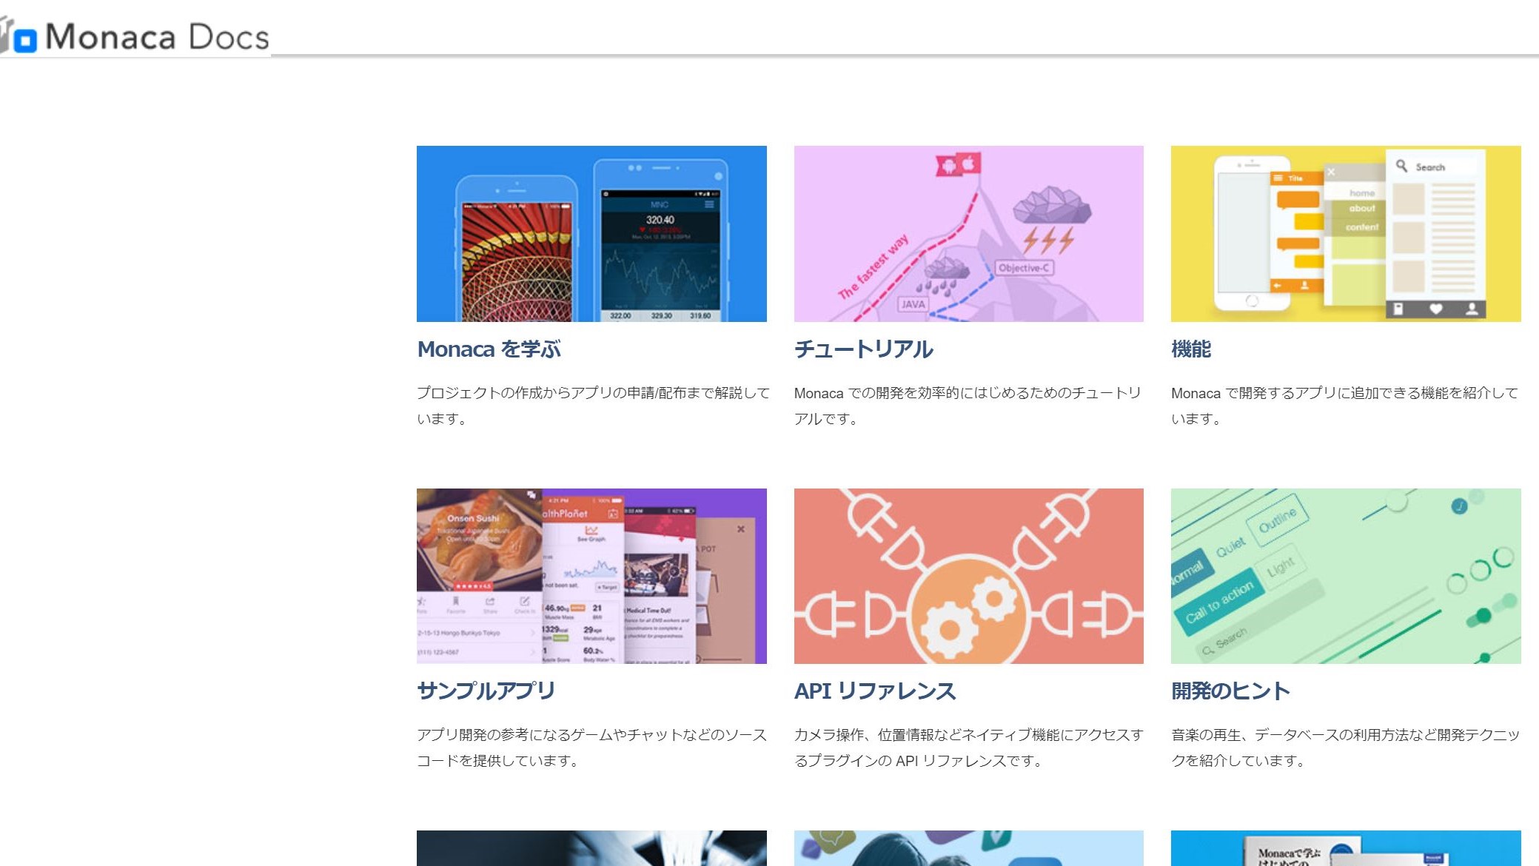Click the Monaca を学ぶ heading link
The width and height of the screenshot is (1539, 866).
(489, 349)
